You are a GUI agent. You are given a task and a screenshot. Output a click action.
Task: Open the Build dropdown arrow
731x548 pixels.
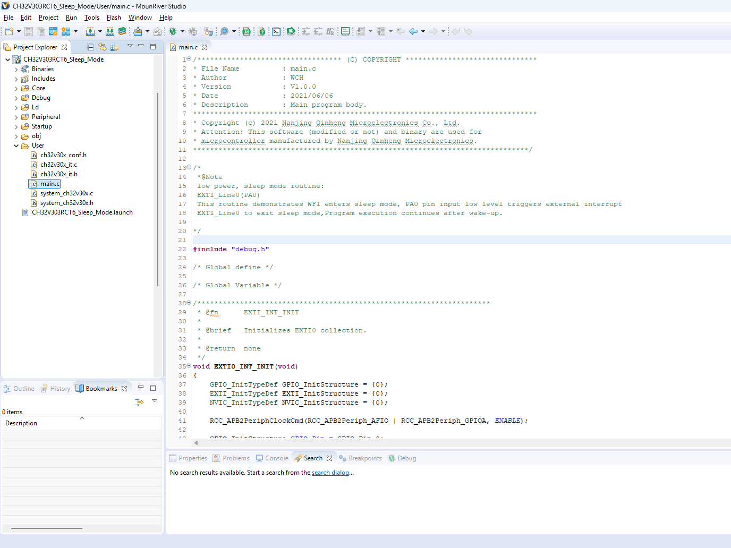[100, 31]
